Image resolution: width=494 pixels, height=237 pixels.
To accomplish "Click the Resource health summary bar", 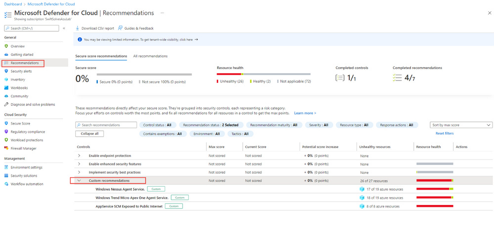I will (x=264, y=74).
